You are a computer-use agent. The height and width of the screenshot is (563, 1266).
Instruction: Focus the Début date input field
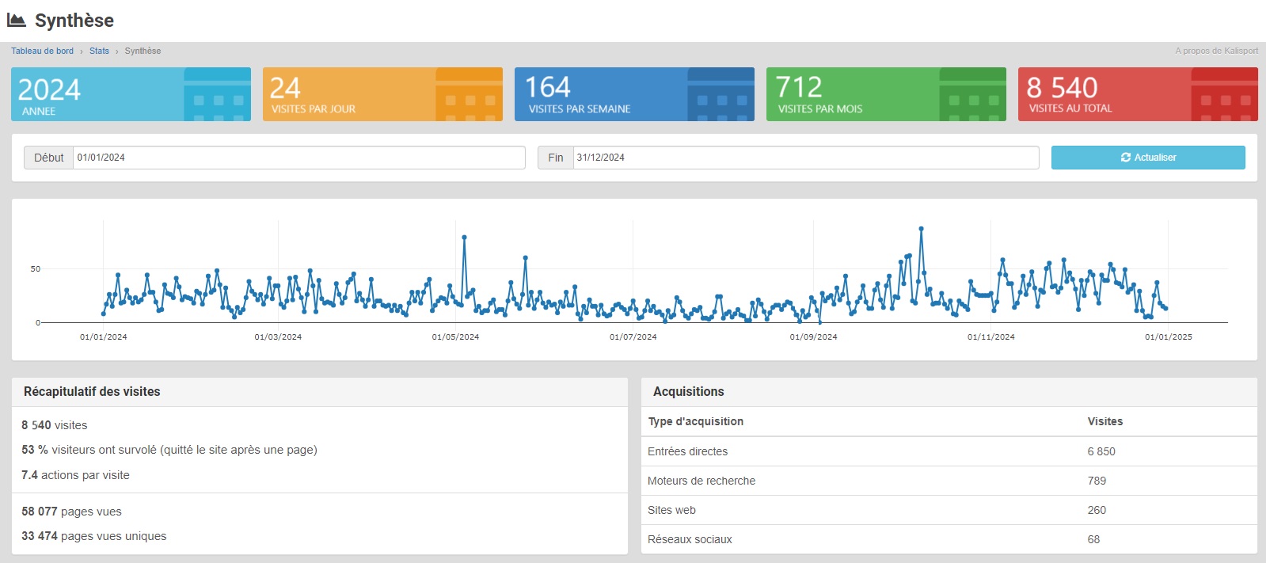298,158
